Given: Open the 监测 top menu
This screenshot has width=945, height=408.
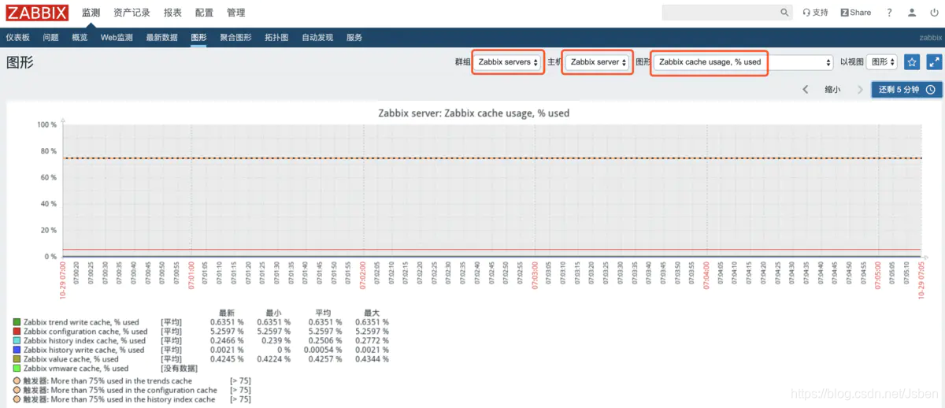Looking at the screenshot, I should pos(91,13).
